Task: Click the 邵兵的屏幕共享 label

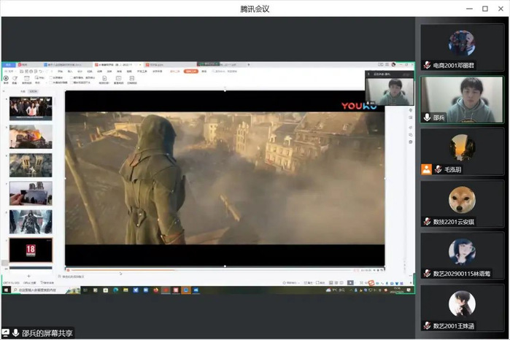Action: (x=47, y=333)
